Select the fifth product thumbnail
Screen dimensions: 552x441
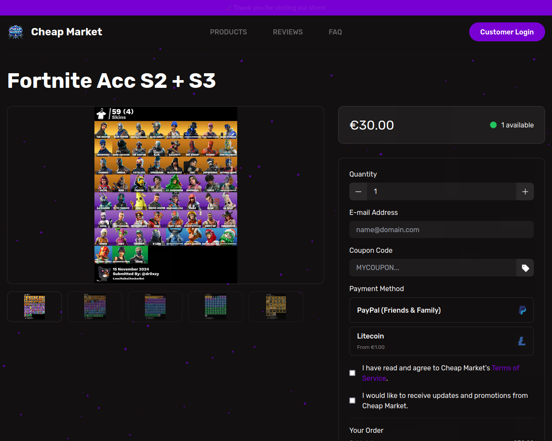pos(276,307)
